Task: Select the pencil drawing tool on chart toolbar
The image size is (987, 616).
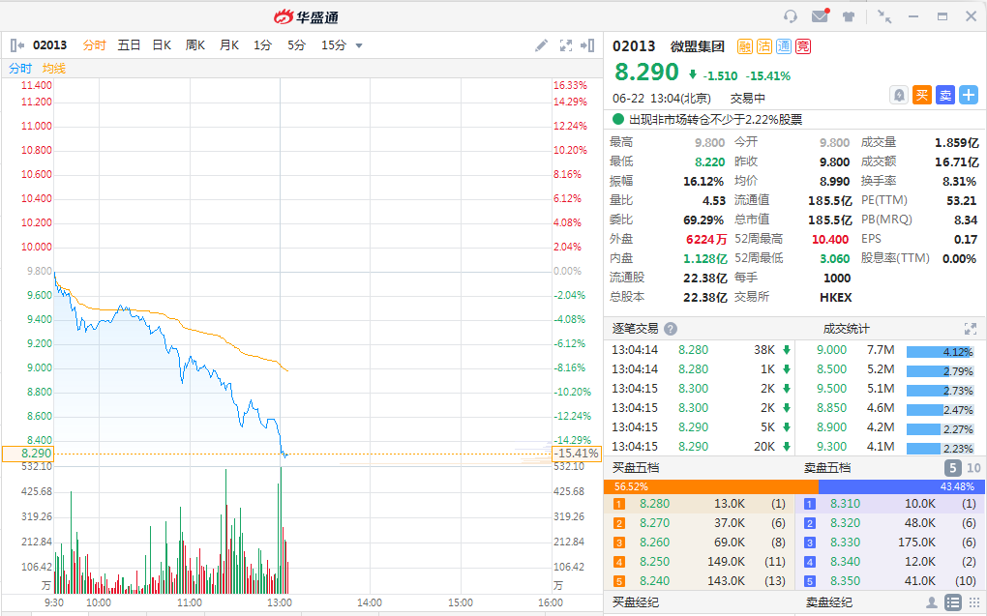Action: (541, 45)
